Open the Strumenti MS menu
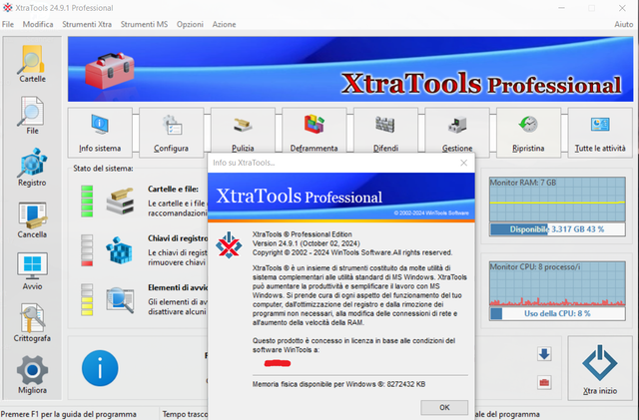639x420 pixels. point(144,25)
